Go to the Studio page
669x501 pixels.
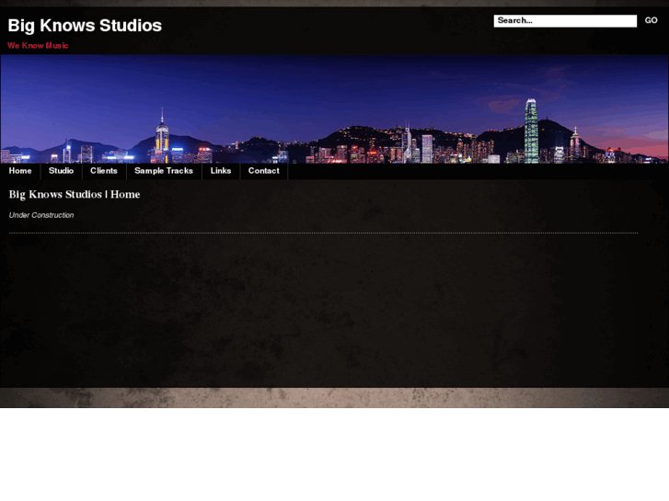61,171
